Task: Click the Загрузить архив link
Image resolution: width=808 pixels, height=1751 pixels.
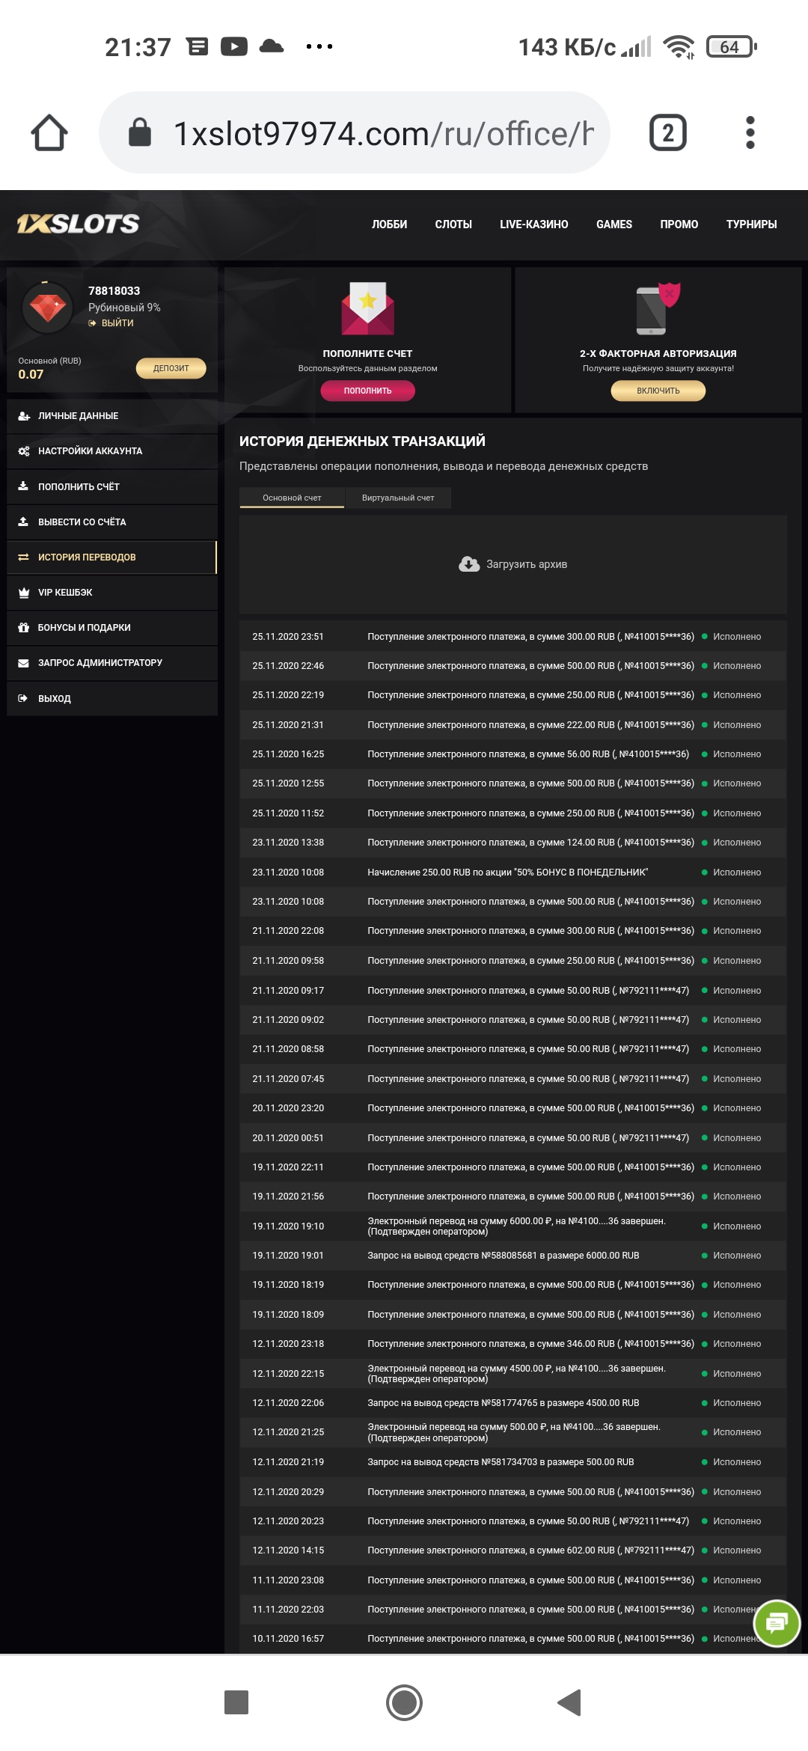Action: pos(527,564)
